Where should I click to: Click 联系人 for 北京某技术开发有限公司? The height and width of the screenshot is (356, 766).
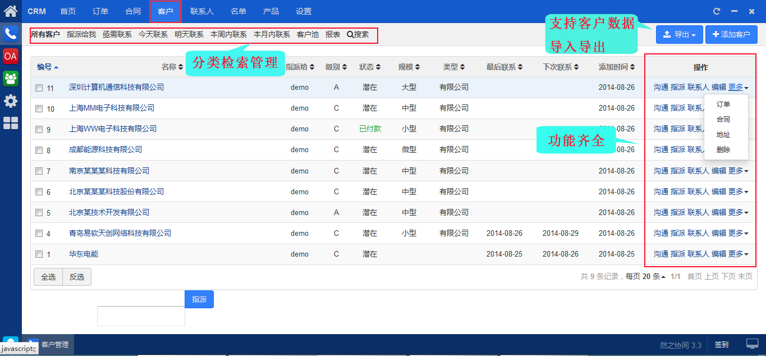(x=699, y=212)
